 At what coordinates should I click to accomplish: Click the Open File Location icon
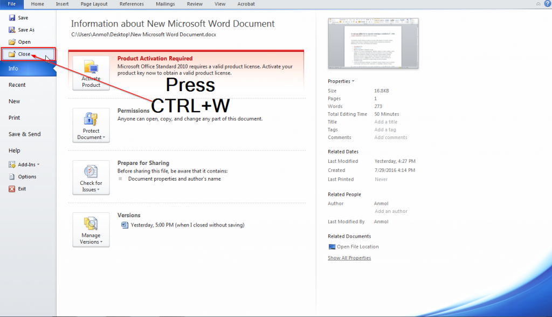pos(332,246)
